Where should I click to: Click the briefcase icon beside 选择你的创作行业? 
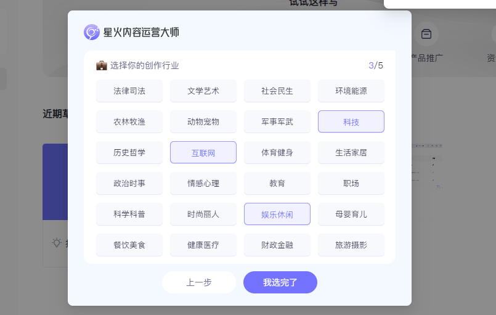point(102,65)
